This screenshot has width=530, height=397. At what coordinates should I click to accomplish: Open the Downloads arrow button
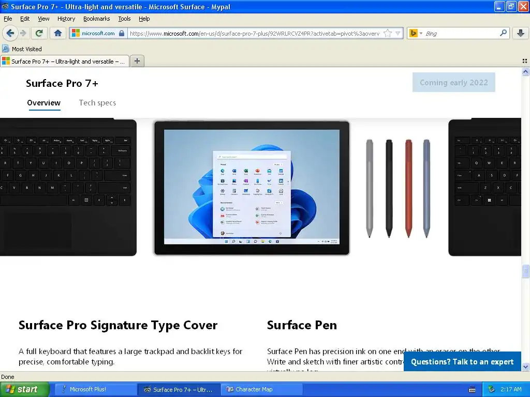pyautogui.click(x=521, y=33)
